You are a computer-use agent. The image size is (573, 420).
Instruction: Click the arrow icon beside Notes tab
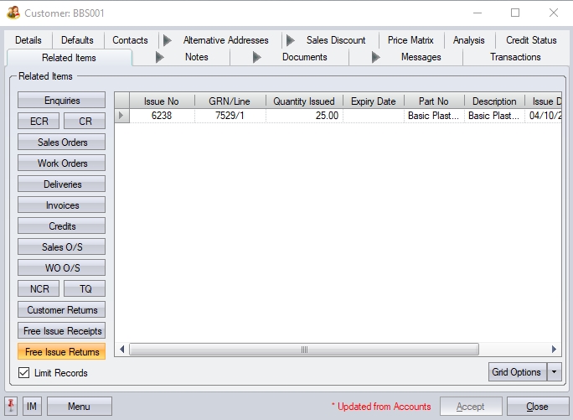(x=160, y=57)
